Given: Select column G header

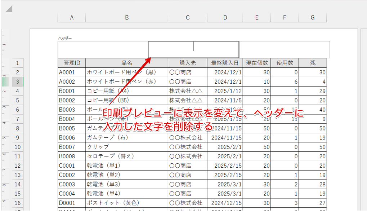Looking at the screenshot, I should pos(312,17).
